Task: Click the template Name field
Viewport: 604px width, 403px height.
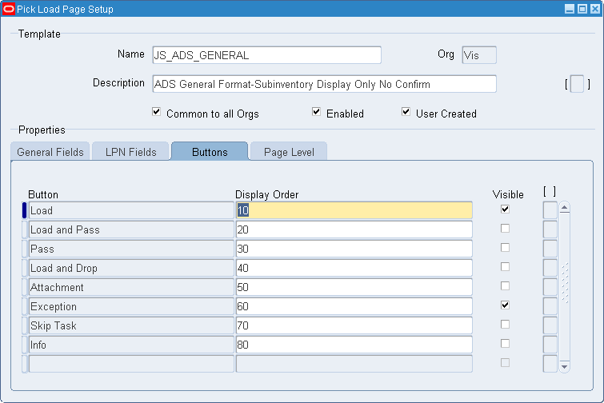Action: coord(266,55)
